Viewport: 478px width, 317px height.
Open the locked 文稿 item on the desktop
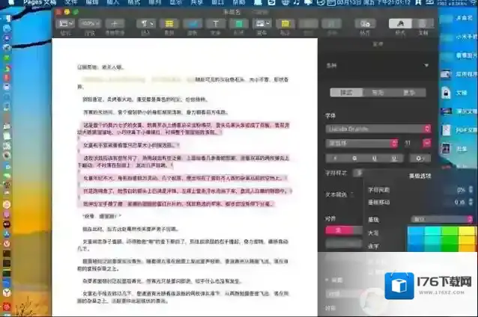454,93
